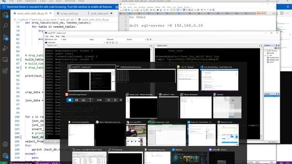
Task: Select right random_work tab in SuperPuTTY
Action: [162, 46]
